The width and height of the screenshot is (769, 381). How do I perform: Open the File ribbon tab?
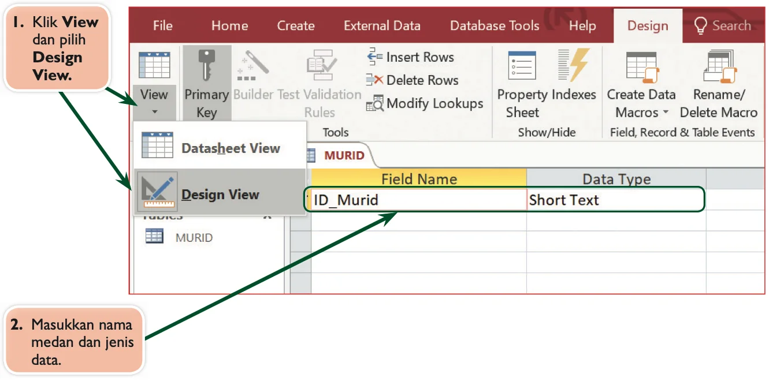pyautogui.click(x=162, y=26)
